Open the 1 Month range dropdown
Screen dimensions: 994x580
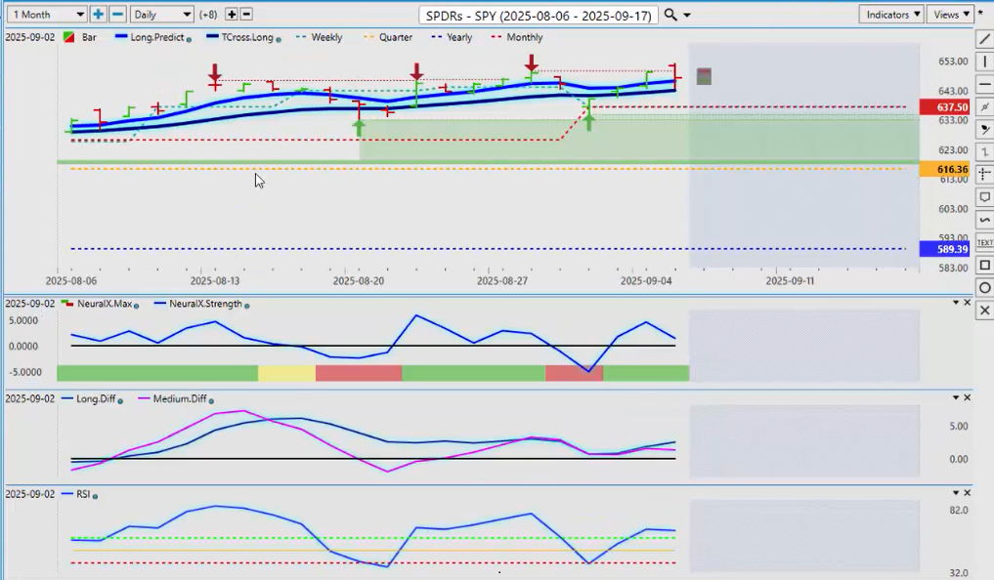[x=46, y=15]
